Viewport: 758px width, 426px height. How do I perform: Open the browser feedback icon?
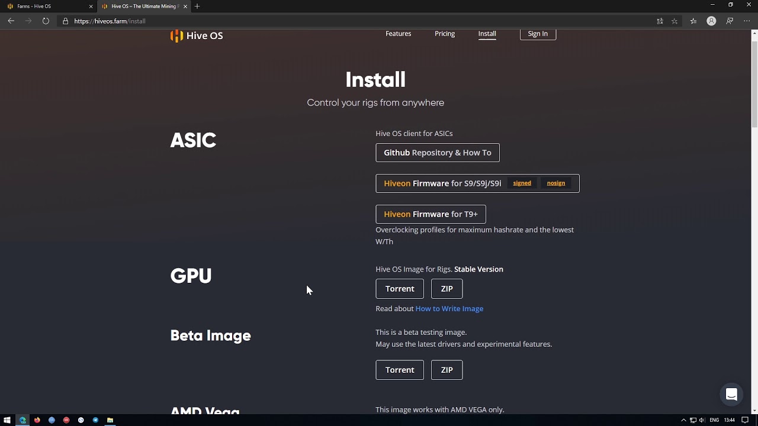[x=730, y=21]
